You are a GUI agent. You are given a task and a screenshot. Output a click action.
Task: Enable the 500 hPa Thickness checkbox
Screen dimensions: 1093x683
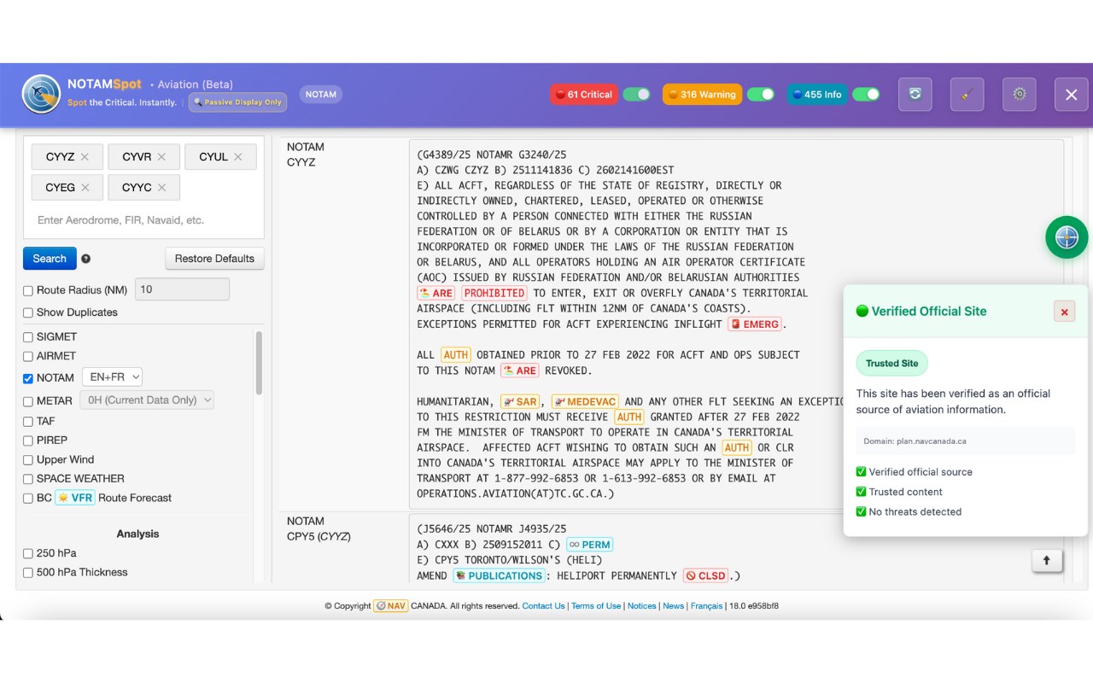tap(28, 572)
